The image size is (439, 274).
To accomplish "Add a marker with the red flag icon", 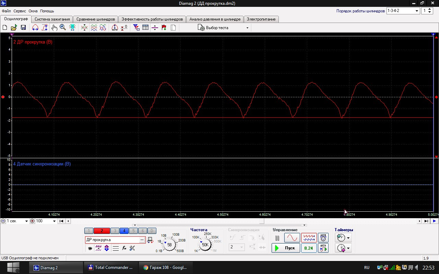I will (x=164, y=28).
